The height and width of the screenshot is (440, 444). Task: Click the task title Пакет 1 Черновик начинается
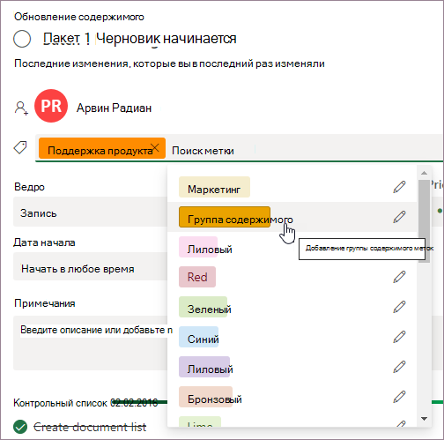(x=140, y=39)
